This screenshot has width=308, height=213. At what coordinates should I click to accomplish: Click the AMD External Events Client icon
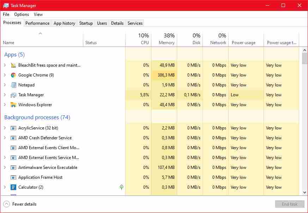click(x=13, y=148)
